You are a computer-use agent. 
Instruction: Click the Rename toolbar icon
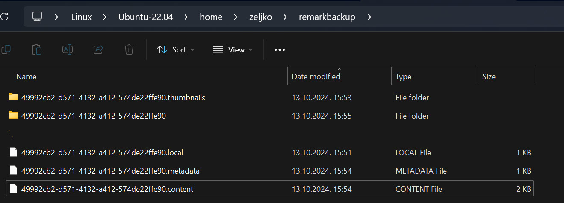68,50
